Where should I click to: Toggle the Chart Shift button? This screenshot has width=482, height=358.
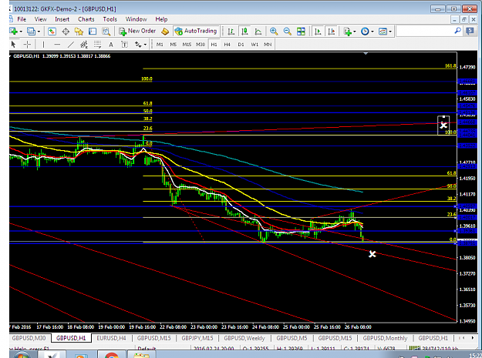pyautogui.click(x=332, y=32)
